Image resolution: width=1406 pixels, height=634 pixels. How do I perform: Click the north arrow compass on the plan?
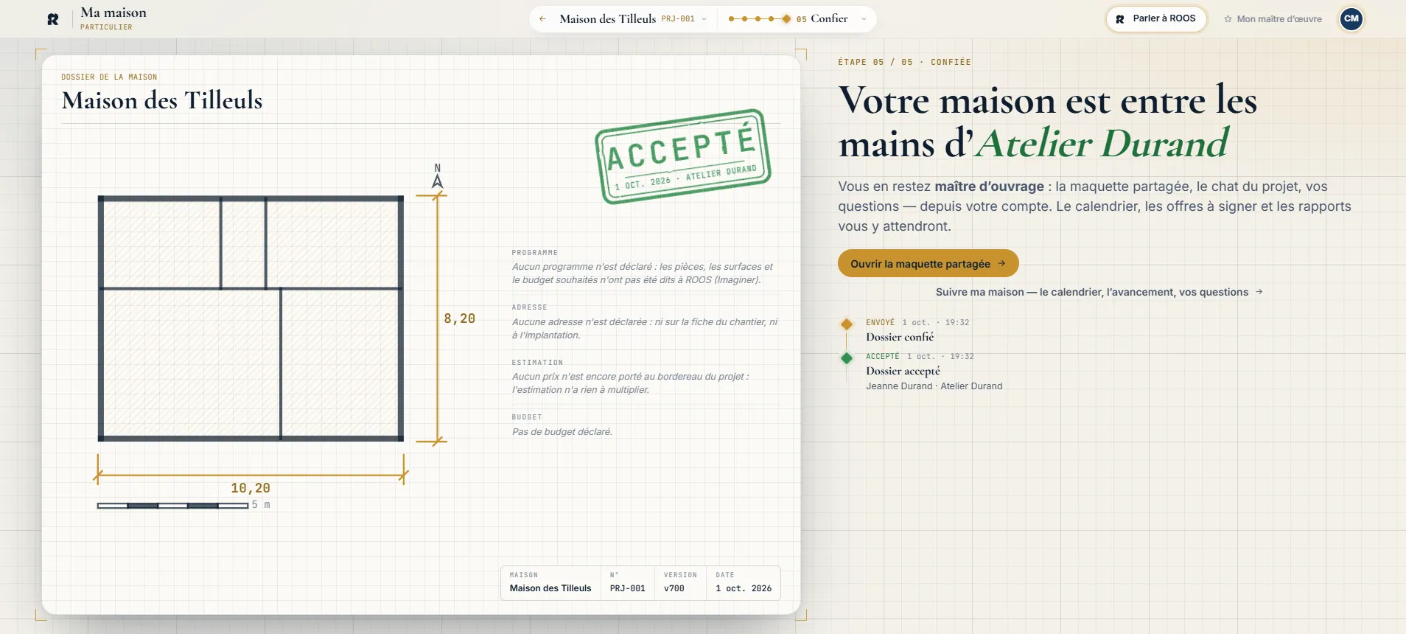(438, 177)
